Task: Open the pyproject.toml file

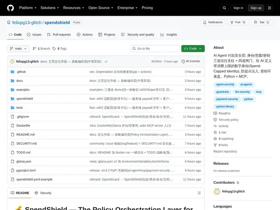Action: [26, 170]
